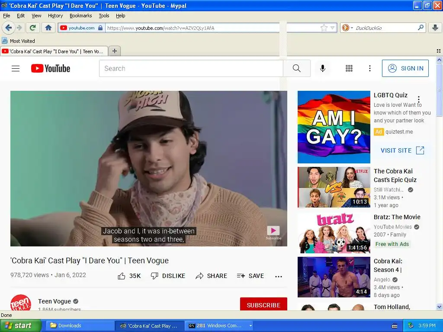Click the browser forward arrow

(19, 28)
